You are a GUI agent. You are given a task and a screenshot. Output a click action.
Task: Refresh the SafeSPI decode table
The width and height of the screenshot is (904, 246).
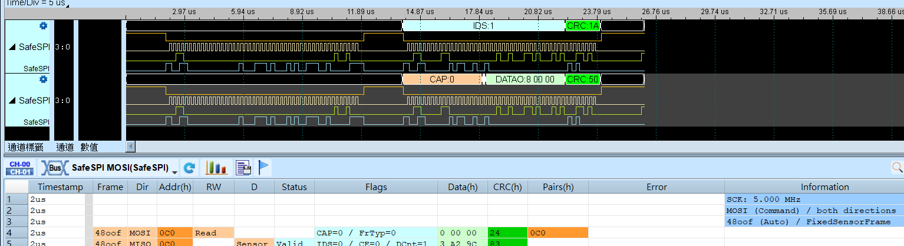[x=189, y=168]
